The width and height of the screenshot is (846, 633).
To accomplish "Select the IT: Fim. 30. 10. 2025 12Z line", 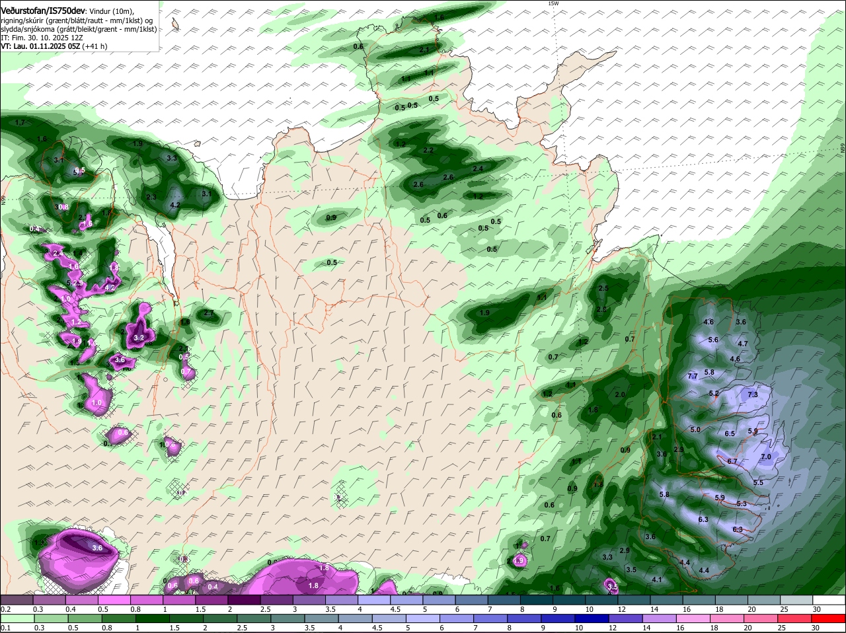I will [42, 38].
